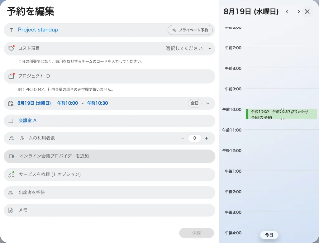Click the 午後4:00 time label

click(x=233, y=233)
